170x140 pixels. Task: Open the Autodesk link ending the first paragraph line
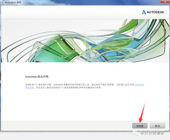point(139,84)
